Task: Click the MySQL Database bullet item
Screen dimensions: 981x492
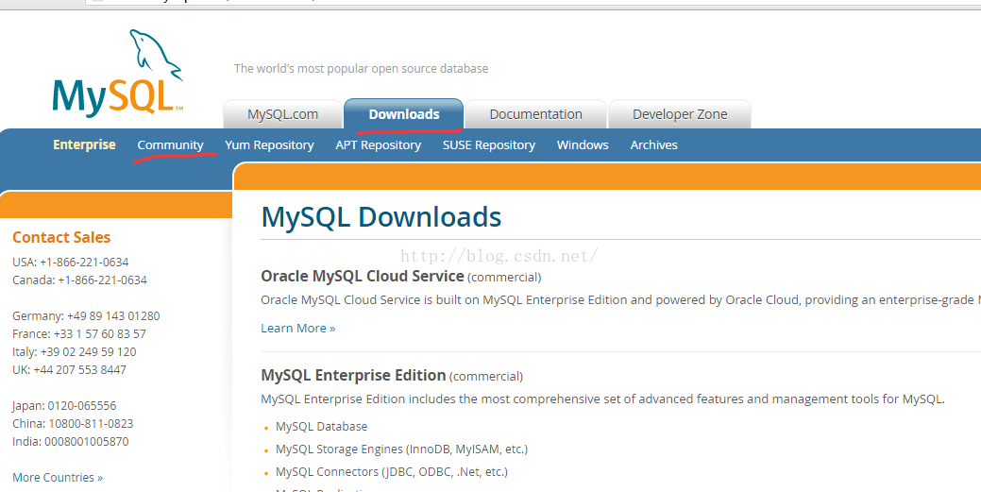Action: pos(322,426)
